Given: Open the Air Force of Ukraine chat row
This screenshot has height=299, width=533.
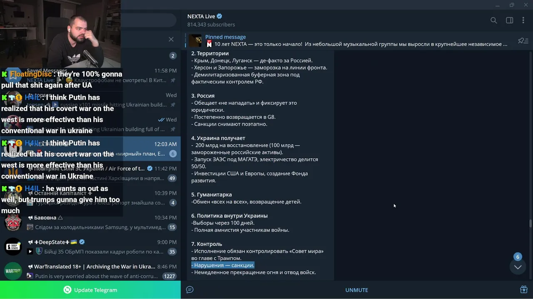Looking at the screenshot, I should (x=90, y=173).
